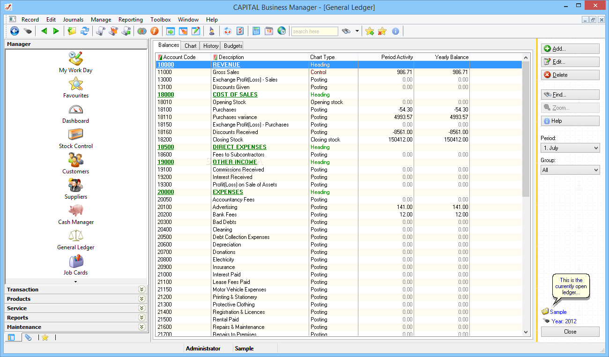Click the Add... button
Screen dimensions: 609x357
tap(570, 49)
